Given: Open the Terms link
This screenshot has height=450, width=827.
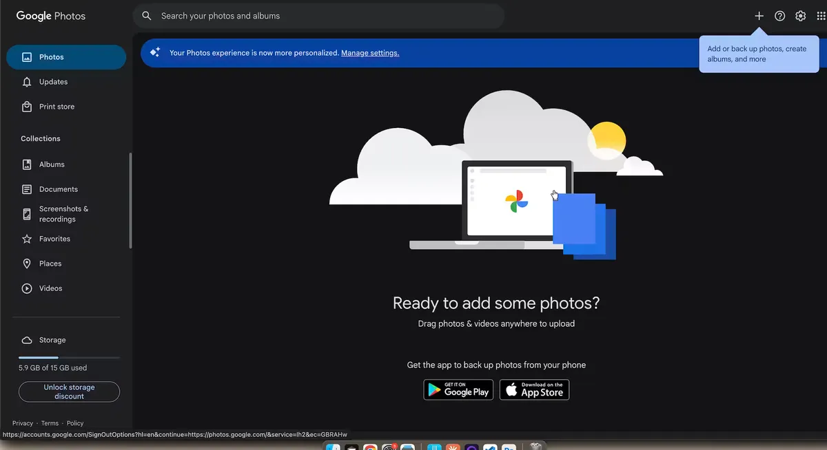Looking at the screenshot, I should 50,423.
